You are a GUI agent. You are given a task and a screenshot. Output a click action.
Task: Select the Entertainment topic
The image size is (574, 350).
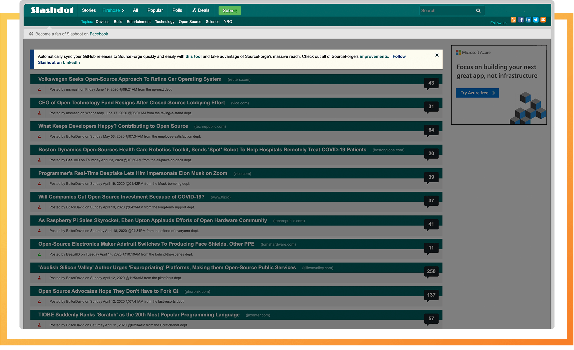tap(139, 22)
